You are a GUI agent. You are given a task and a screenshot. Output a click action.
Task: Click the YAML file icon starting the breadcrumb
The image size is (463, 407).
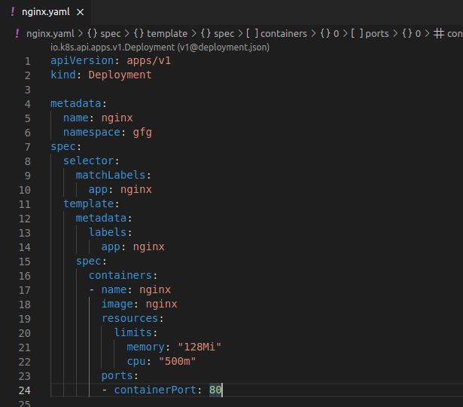click(17, 34)
